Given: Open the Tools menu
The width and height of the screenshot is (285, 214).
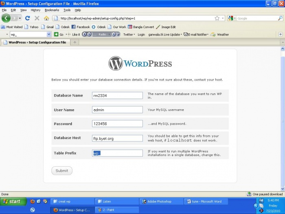Looking at the screenshot, I should click(x=67, y=10).
